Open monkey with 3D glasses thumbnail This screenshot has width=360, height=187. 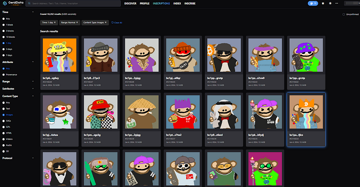(59, 112)
